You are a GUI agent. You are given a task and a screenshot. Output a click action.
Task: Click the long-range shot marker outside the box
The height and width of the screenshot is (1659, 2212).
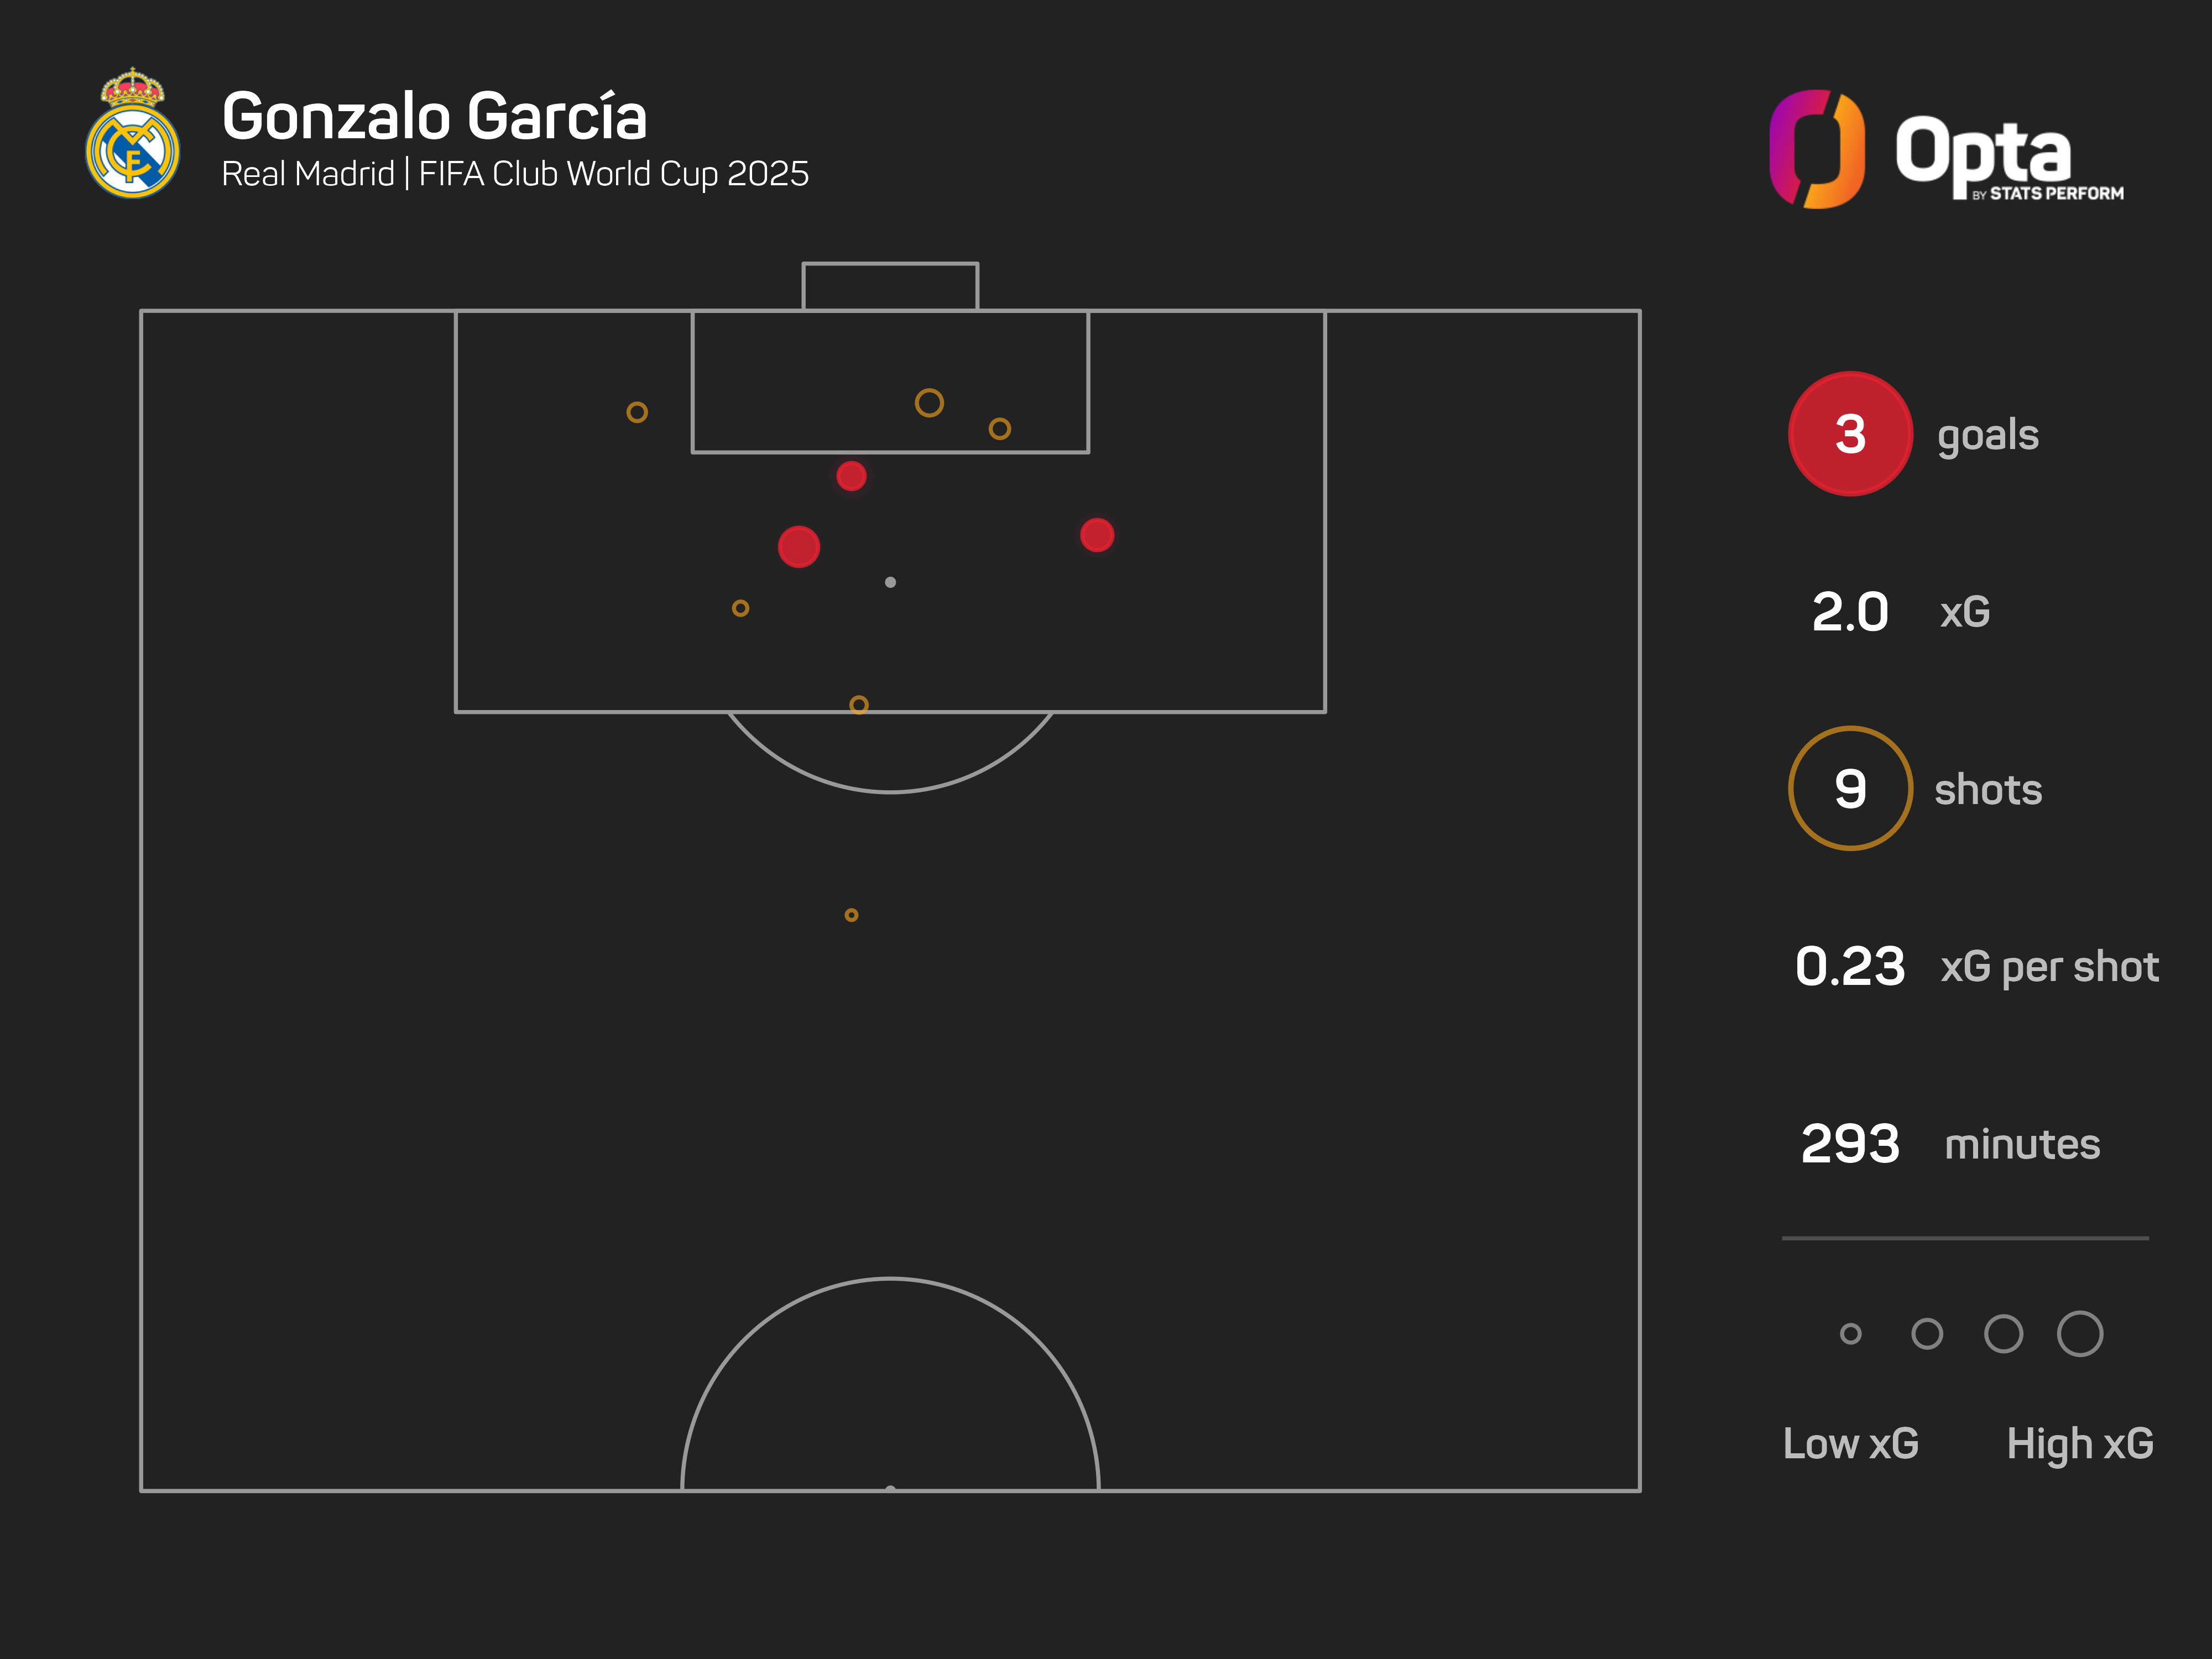(851, 915)
